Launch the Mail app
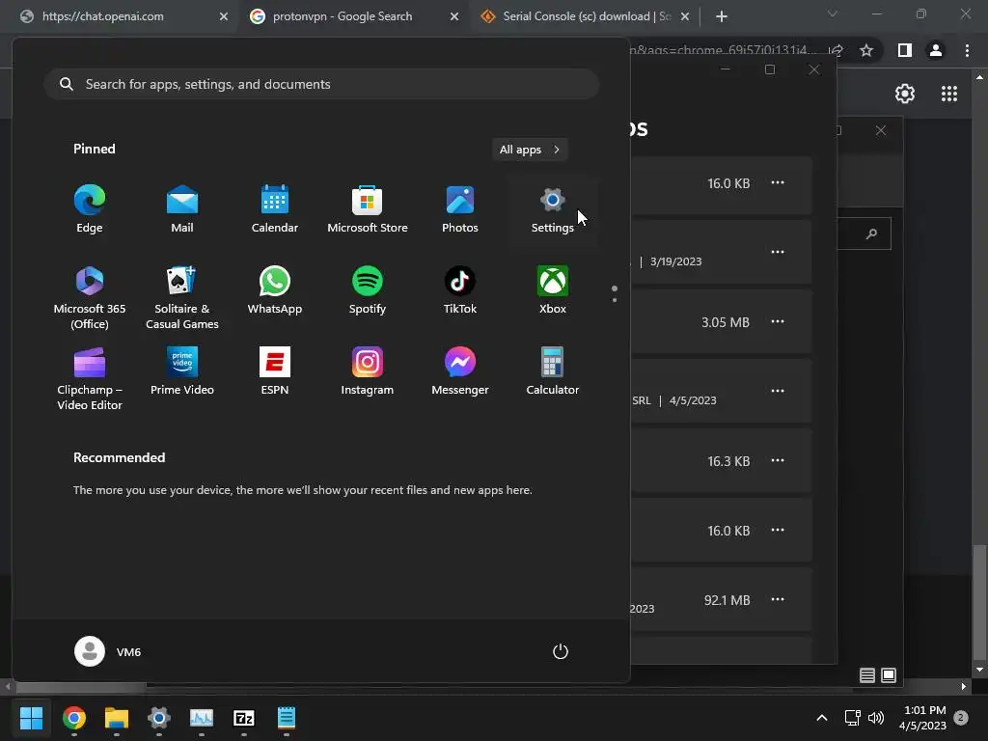The width and height of the screenshot is (988, 741). point(182,209)
